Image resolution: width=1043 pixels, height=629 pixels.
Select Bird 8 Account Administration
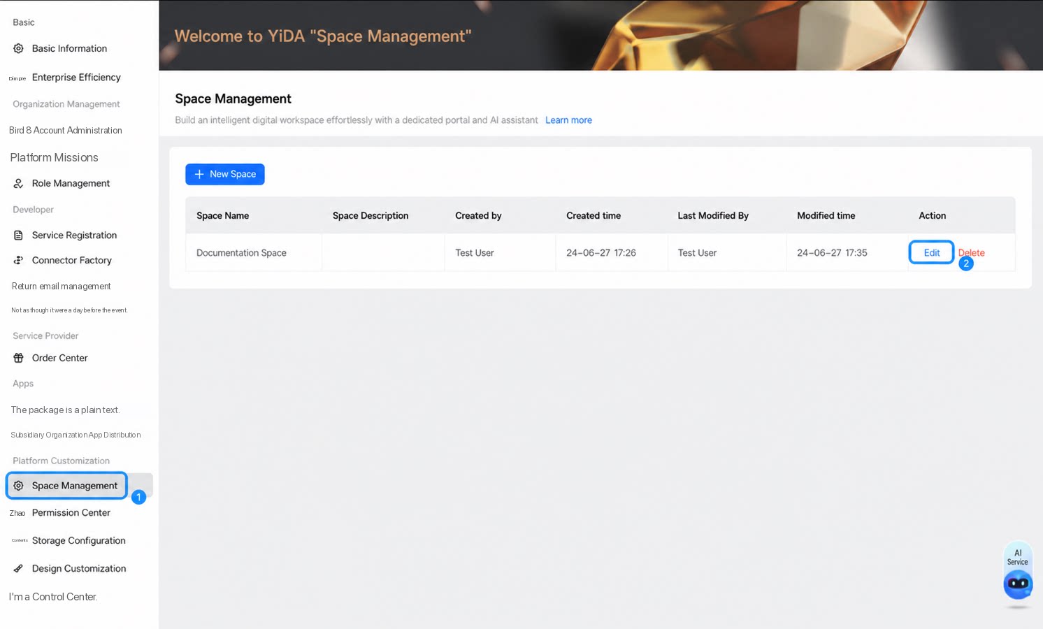(66, 131)
